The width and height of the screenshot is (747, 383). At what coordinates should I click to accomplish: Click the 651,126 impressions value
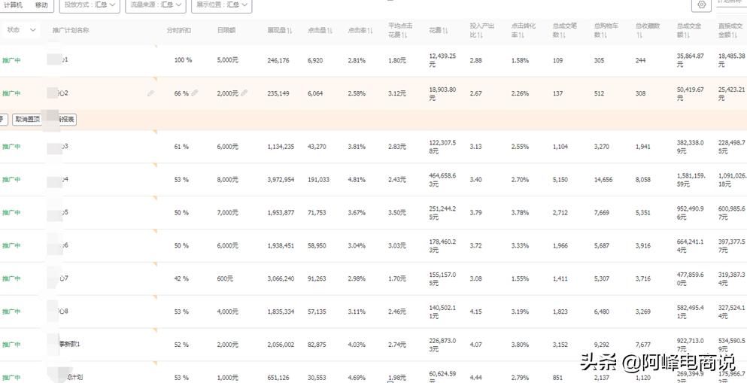pyautogui.click(x=278, y=377)
